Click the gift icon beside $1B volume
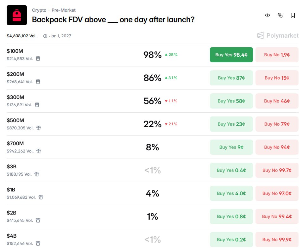Screen dimensions: 302x250 [41, 197]
